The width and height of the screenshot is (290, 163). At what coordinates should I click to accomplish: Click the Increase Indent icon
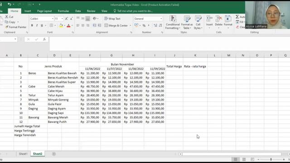pos(99,25)
